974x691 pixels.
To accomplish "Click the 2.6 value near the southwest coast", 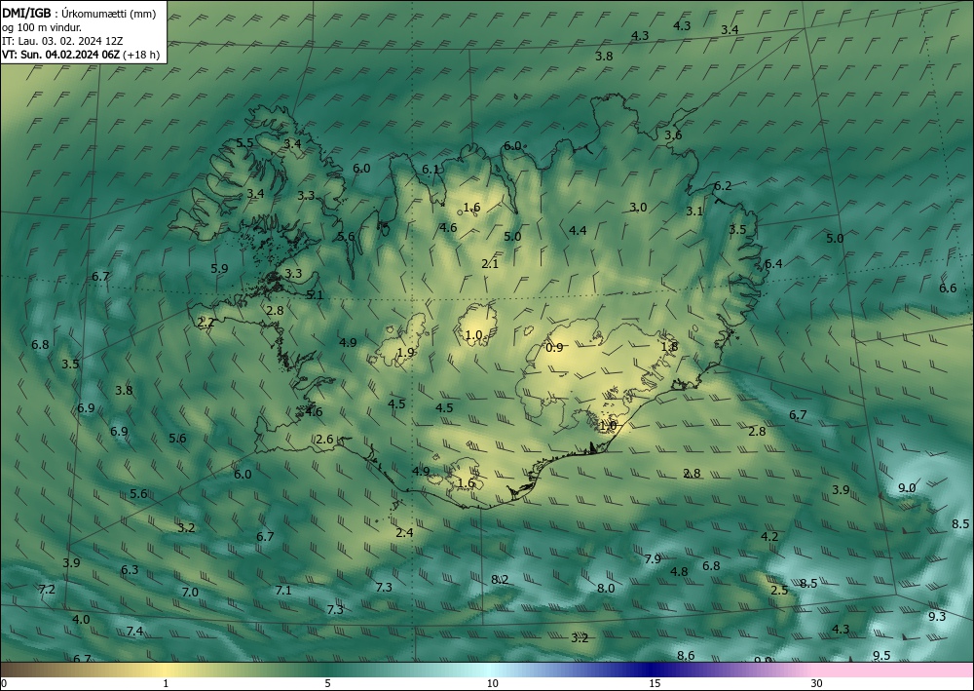I will 324,439.
